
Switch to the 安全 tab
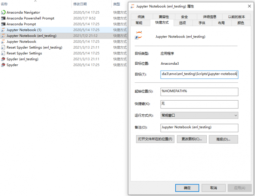(184, 17)
